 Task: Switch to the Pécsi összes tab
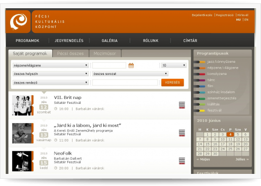pyautogui.click(x=71, y=54)
